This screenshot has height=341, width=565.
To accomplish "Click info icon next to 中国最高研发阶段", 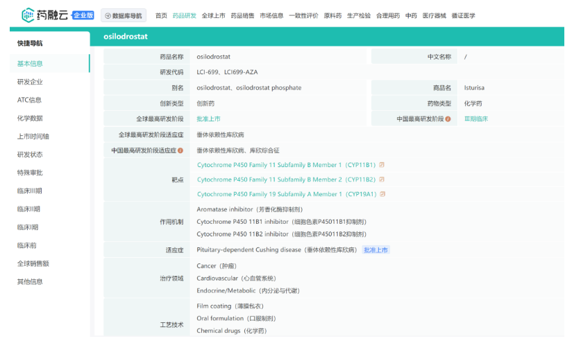I will (x=448, y=119).
